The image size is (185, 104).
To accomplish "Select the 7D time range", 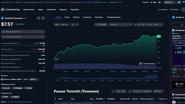I will tap(139, 25).
